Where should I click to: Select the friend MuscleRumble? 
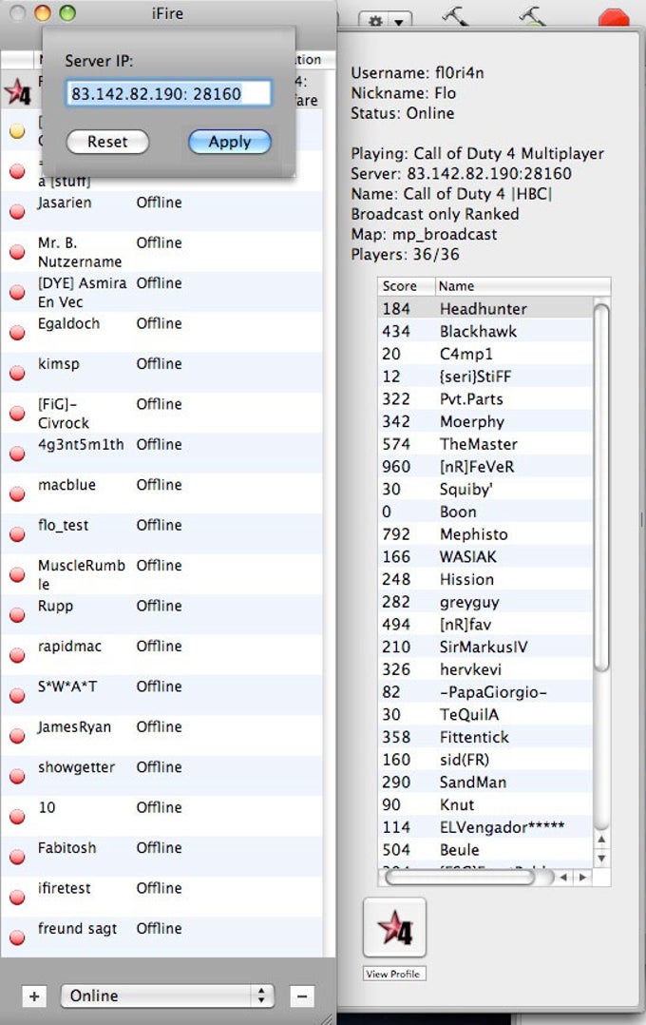161,574
